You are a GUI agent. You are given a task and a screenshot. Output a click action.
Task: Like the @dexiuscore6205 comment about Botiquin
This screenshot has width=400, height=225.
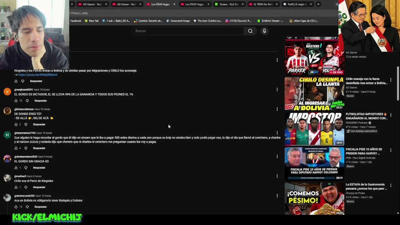click(16, 207)
